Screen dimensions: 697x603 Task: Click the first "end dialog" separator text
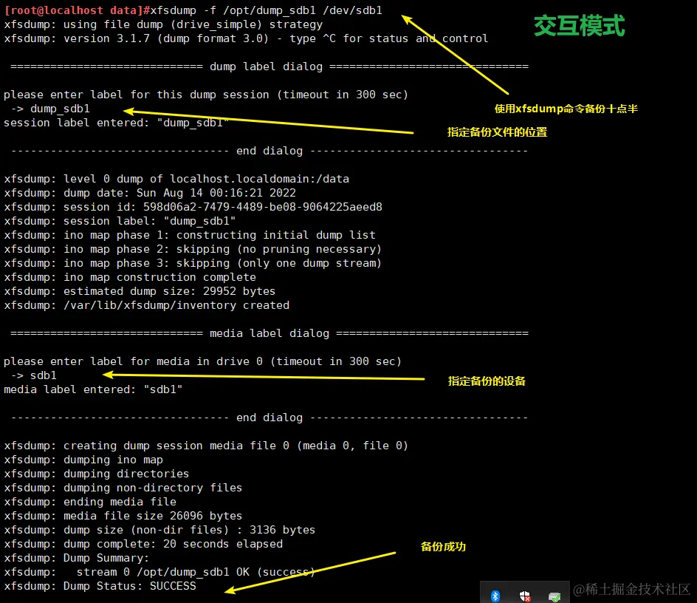click(x=269, y=151)
